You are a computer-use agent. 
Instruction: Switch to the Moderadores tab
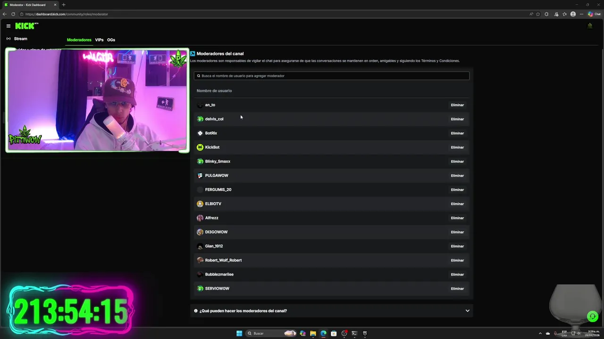pyautogui.click(x=79, y=40)
